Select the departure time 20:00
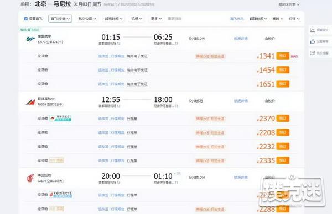The height and width of the screenshot is (214, 332). [111, 176]
